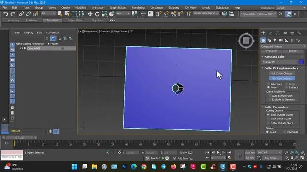
Task: Toggle visibility eye for Cylinder001
Action: 21,48
